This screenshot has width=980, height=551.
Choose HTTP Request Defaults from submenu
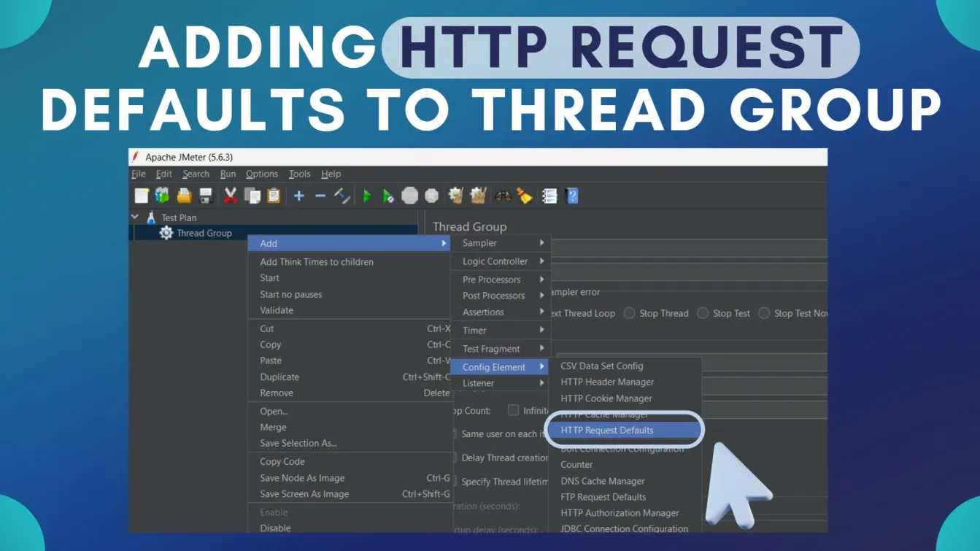point(625,431)
